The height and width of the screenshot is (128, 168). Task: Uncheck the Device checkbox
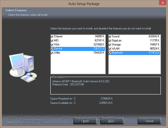click(52, 49)
